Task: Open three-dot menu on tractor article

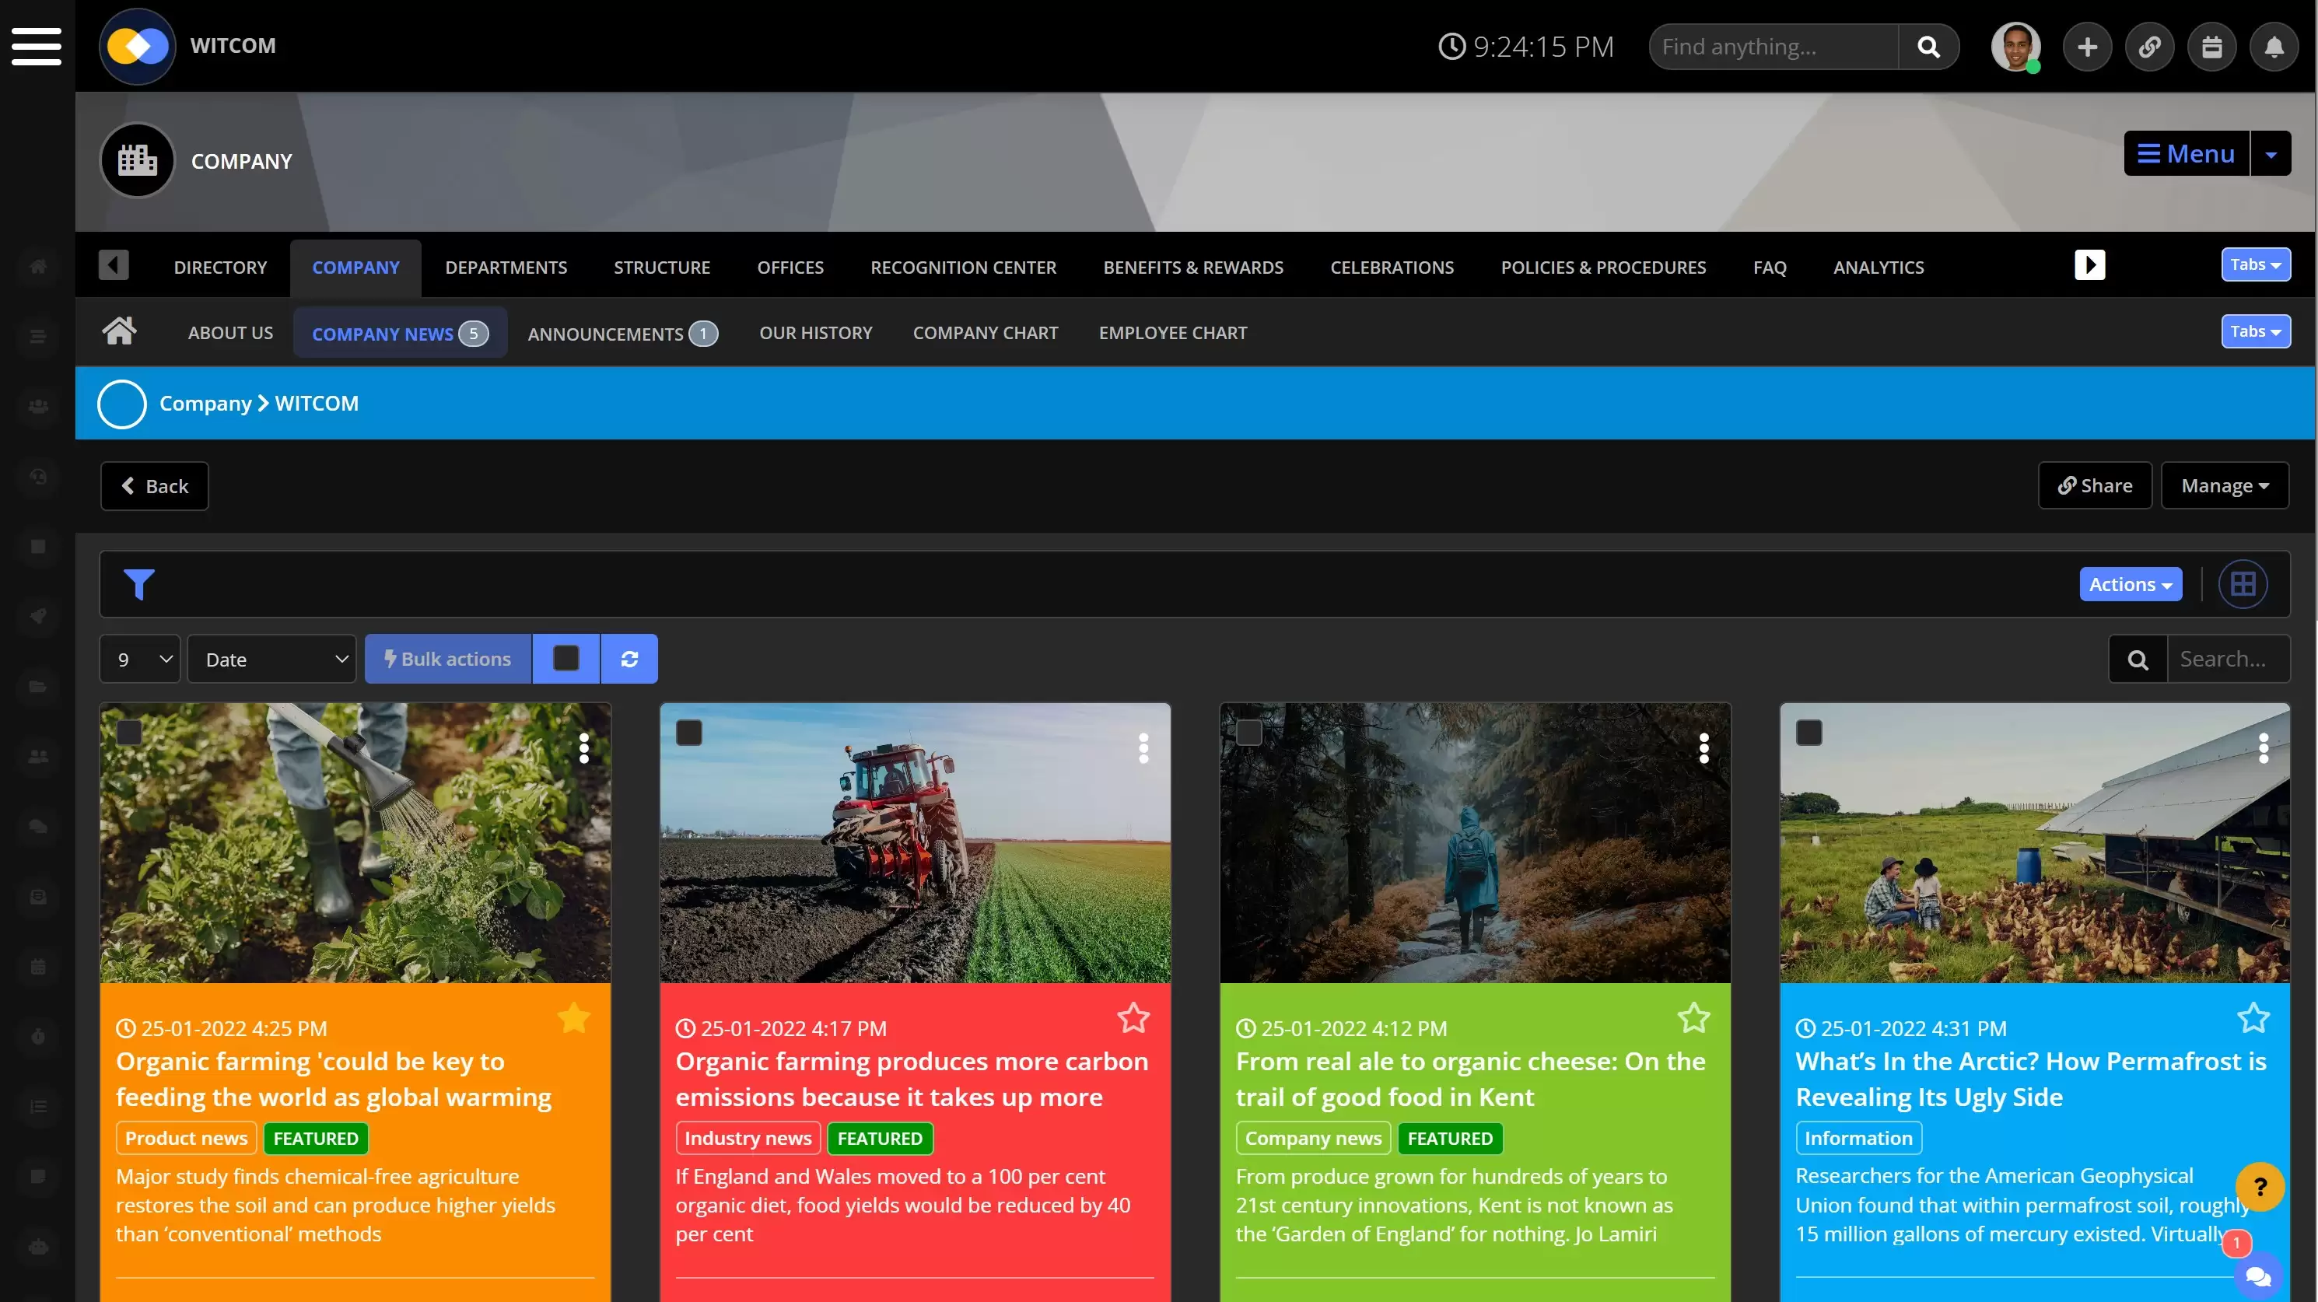Action: pyautogui.click(x=1143, y=747)
